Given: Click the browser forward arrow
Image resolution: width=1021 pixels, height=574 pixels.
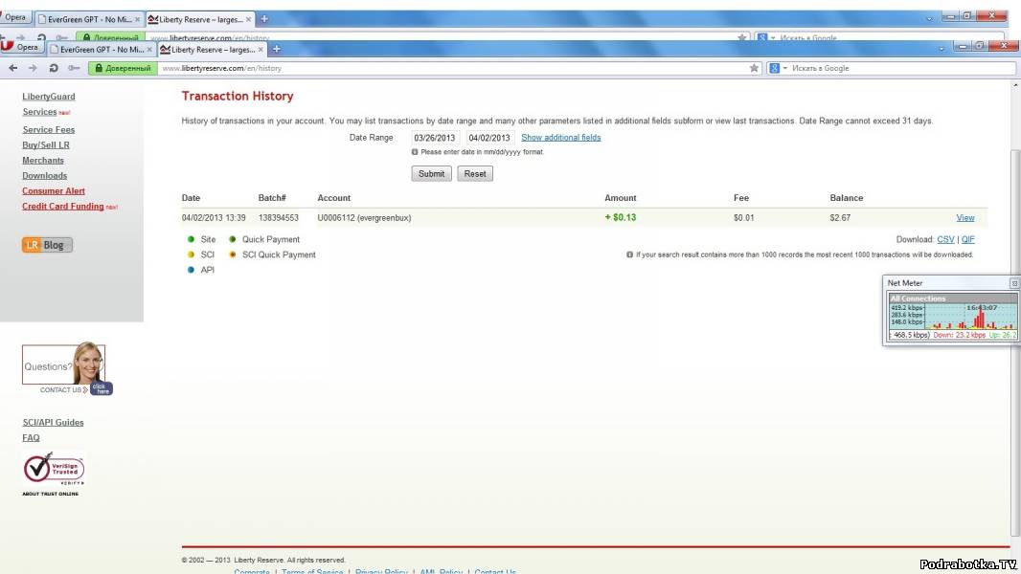Looking at the screenshot, I should 33,68.
